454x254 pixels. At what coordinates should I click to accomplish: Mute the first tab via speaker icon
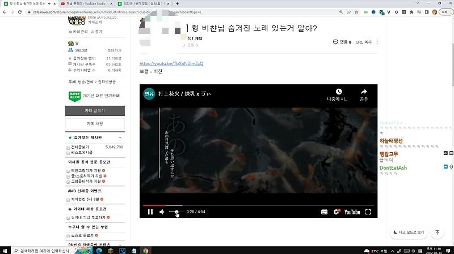point(49,4)
